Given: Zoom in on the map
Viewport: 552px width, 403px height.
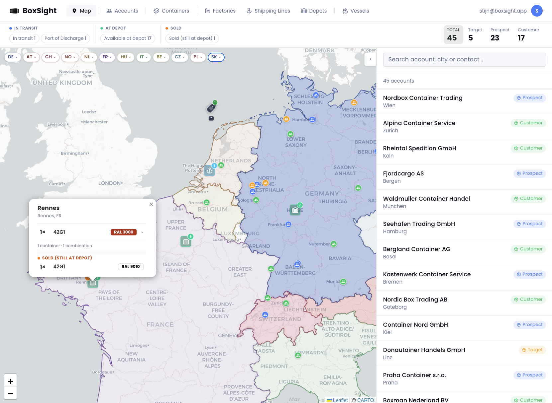Looking at the screenshot, I should pos(11,381).
